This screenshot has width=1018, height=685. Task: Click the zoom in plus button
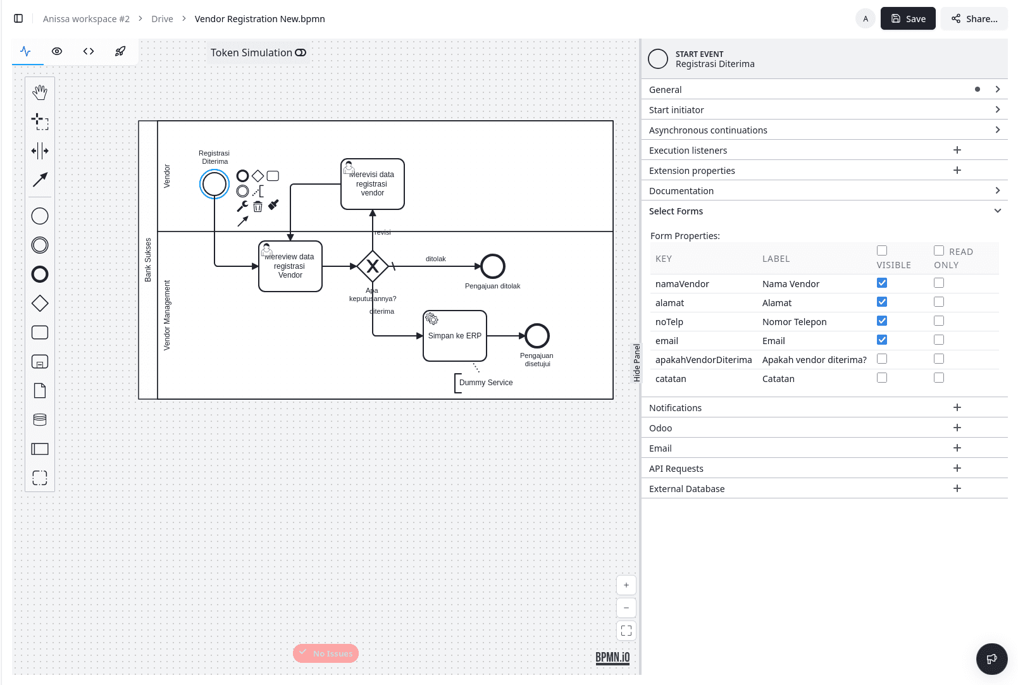click(626, 585)
